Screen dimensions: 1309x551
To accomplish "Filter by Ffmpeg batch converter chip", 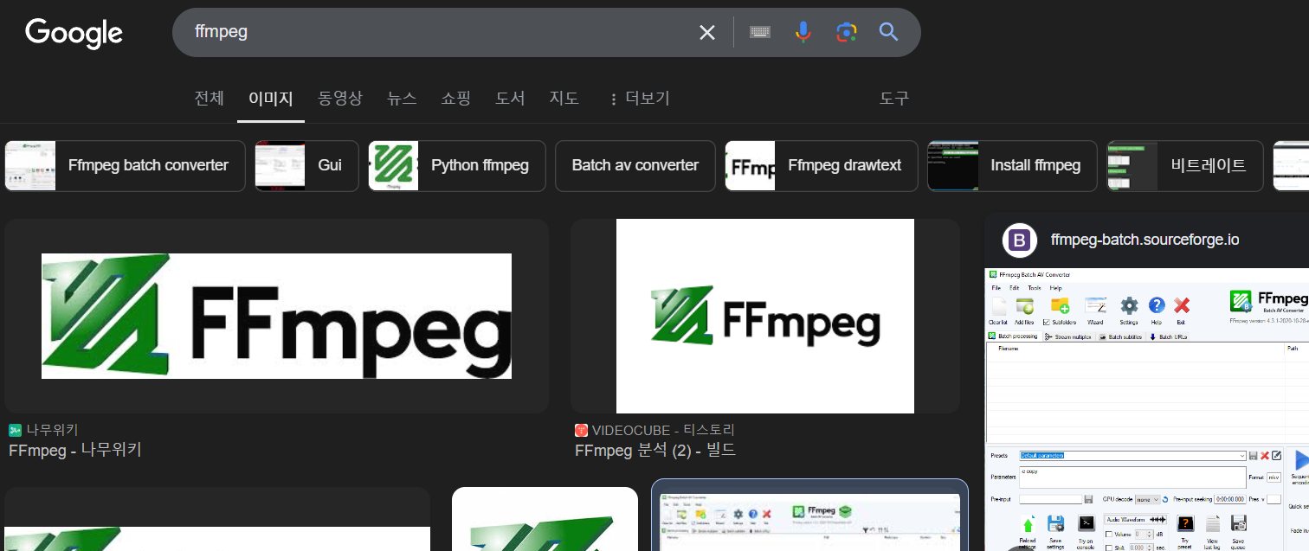I will [126, 165].
